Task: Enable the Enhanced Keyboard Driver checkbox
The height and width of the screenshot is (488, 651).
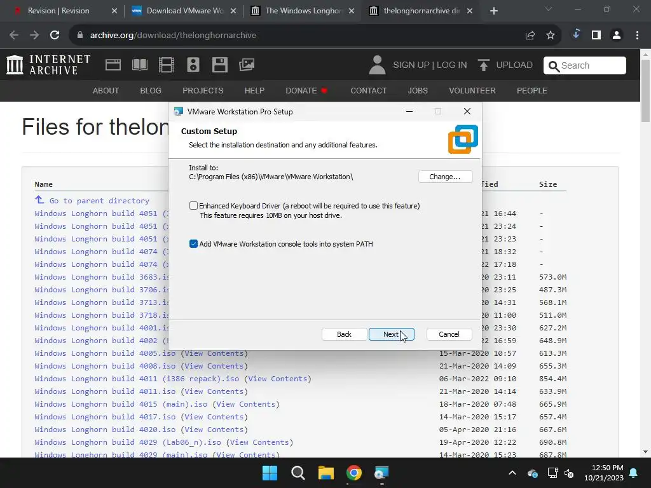Action: pyautogui.click(x=193, y=205)
